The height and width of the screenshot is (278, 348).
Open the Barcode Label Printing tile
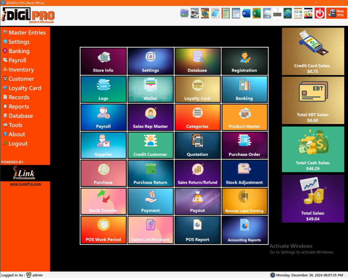click(x=245, y=201)
